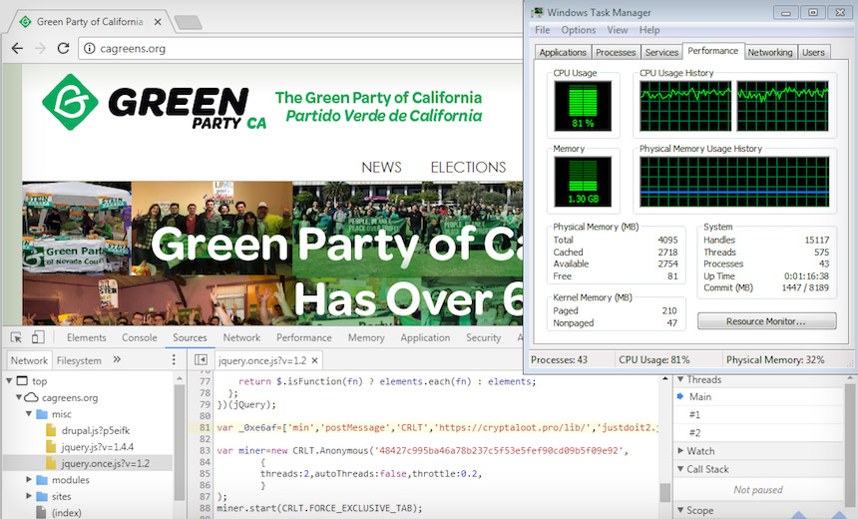Click the cagreens.org address bar
This screenshot has height=519, width=858.
(301, 48)
